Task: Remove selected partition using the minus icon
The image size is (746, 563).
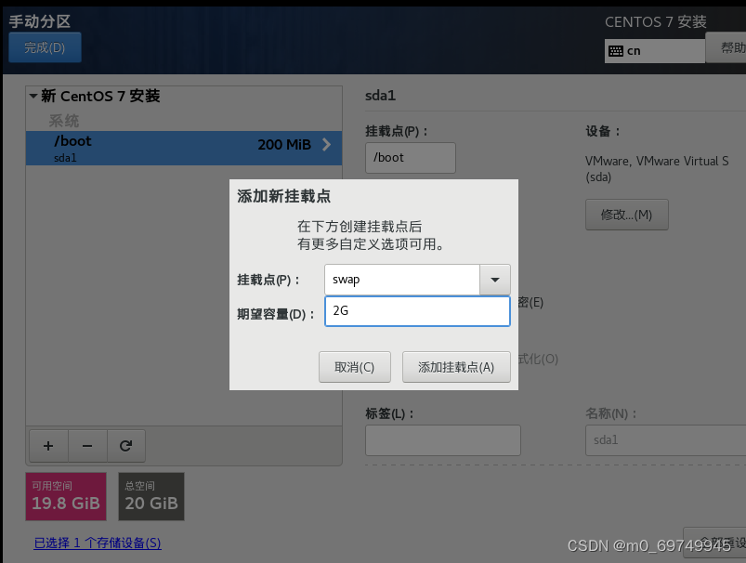Action: pos(87,446)
